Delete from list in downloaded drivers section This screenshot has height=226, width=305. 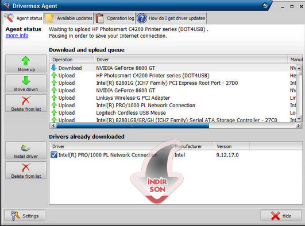pyautogui.click(x=26, y=170)
